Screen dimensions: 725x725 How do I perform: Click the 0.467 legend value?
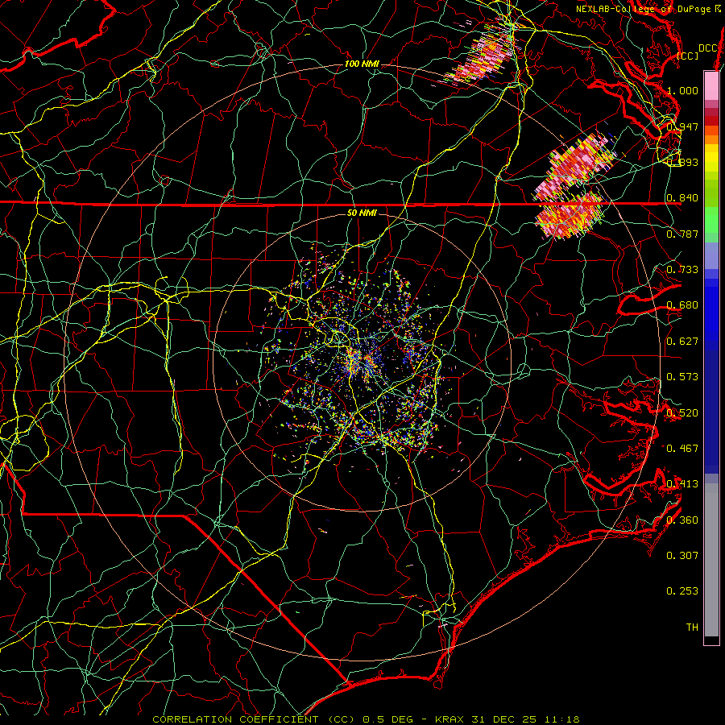click(x=682, y=449)
